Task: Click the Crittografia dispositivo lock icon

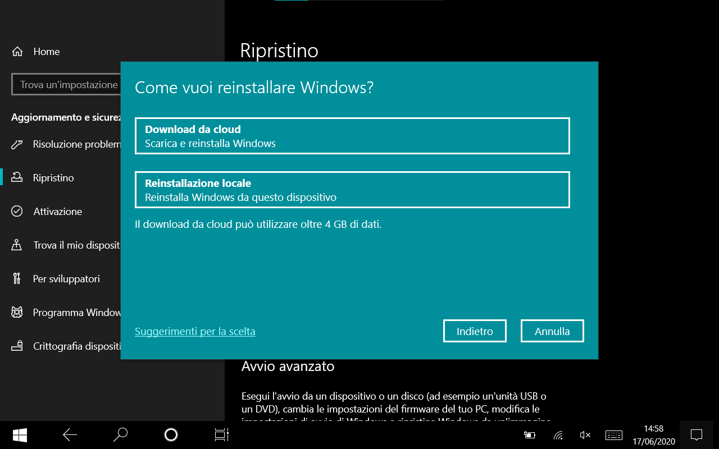Action: click(17, 346)
